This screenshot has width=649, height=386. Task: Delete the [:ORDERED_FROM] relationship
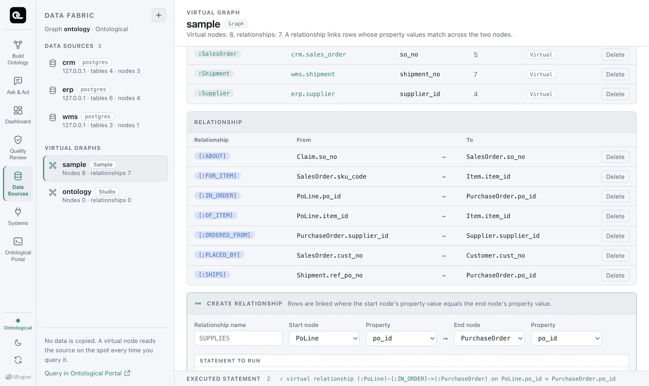(615, 236)
